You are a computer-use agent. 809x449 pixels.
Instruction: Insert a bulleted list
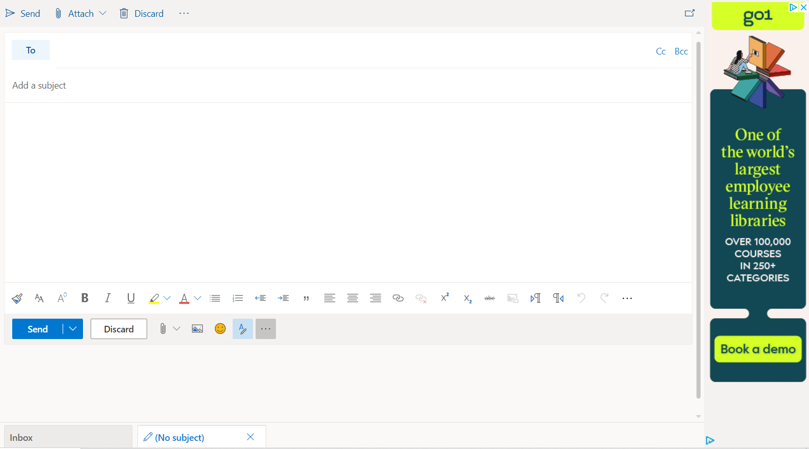coord(215,298)
